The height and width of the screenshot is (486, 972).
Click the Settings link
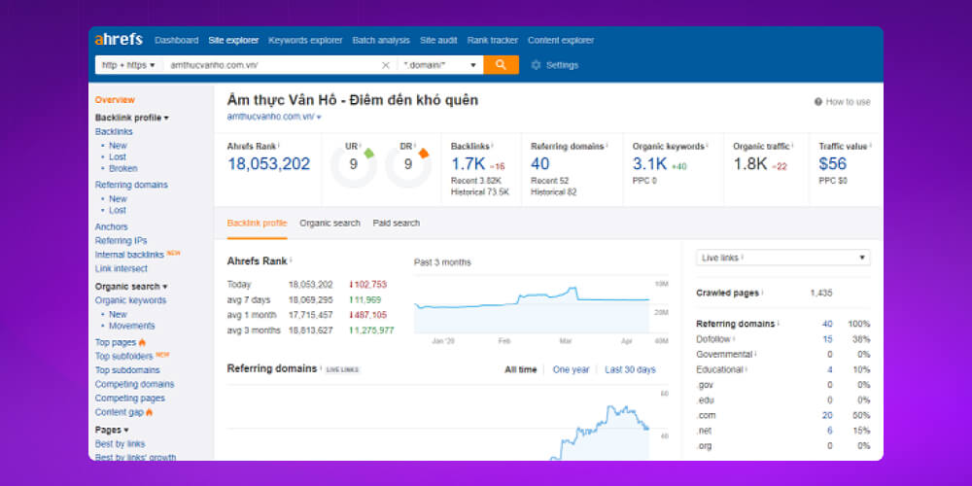pyautogui.click(x=562, y=65)
